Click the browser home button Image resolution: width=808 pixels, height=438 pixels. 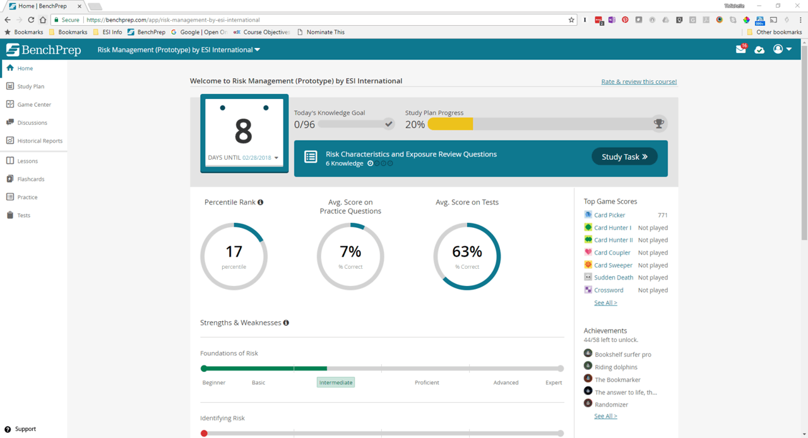43,20
